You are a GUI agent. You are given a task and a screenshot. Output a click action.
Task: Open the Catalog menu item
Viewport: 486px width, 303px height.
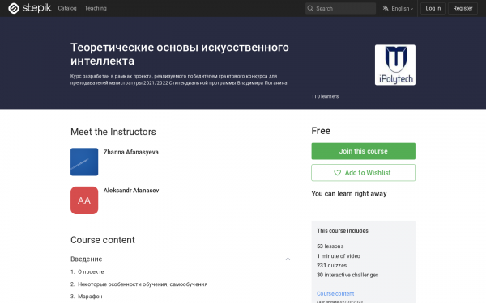pyautogui.click(x=67, y=8)
